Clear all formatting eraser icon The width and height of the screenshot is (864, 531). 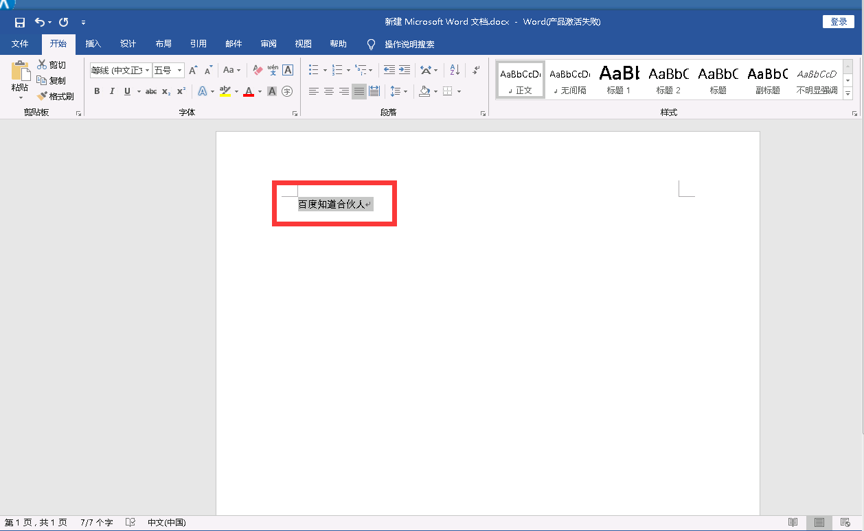pyautogui.click(x=258, y=70)
